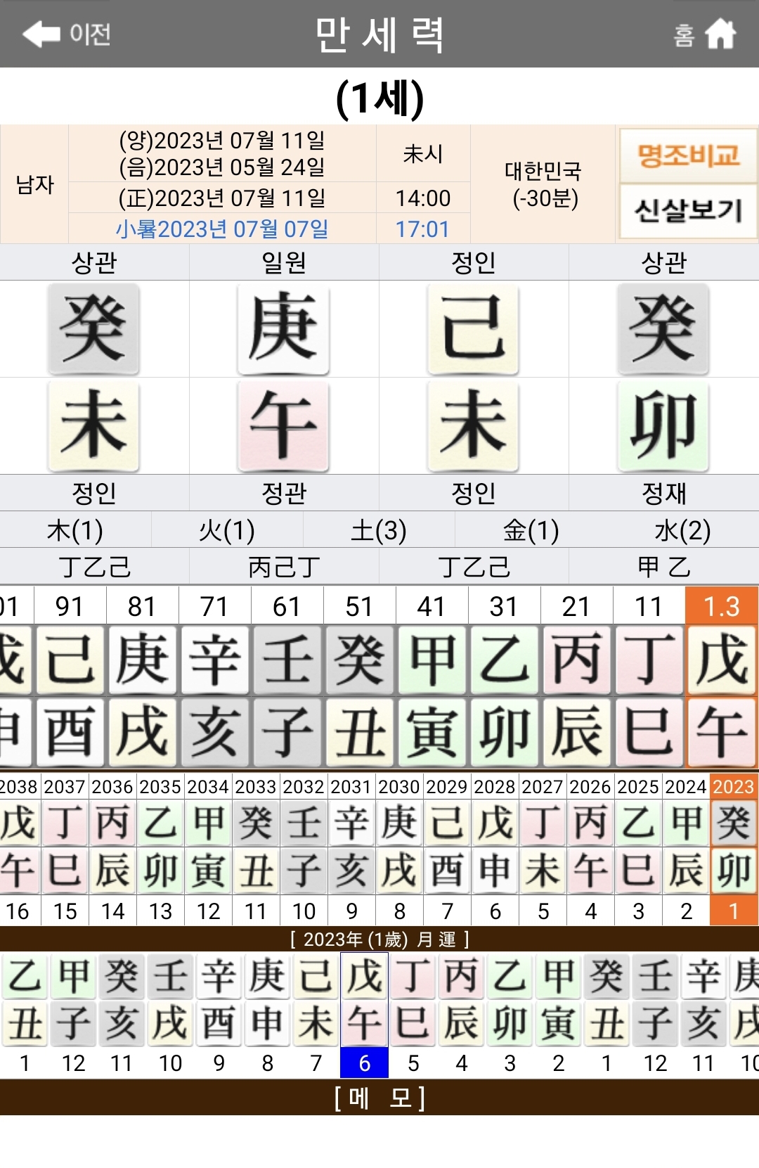Go back with the 이전 arrow
This screenshot has height=1168, width=759.
pyautogui.click(x=66, y=33)
